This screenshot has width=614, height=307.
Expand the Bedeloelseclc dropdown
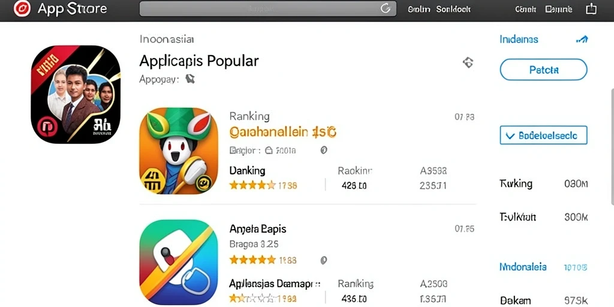(543, 136)
